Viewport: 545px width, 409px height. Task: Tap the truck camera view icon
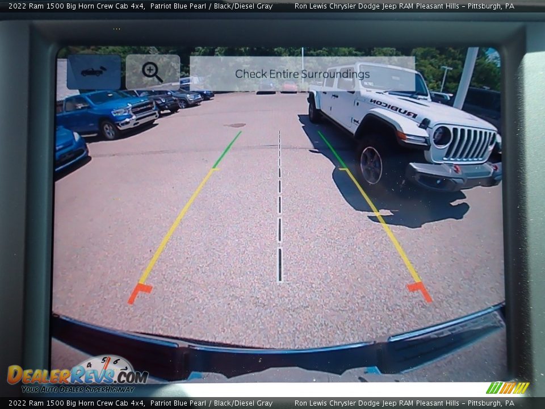(x=94, y=72)
